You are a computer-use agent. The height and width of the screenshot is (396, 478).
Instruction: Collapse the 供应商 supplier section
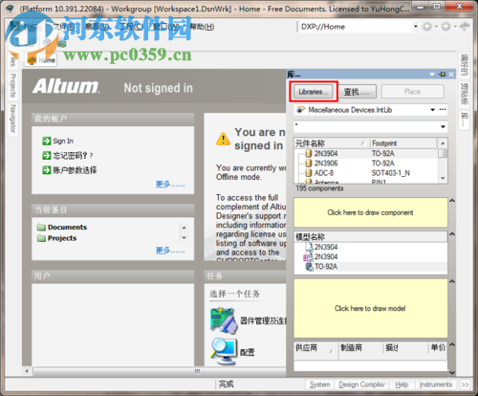452,344
